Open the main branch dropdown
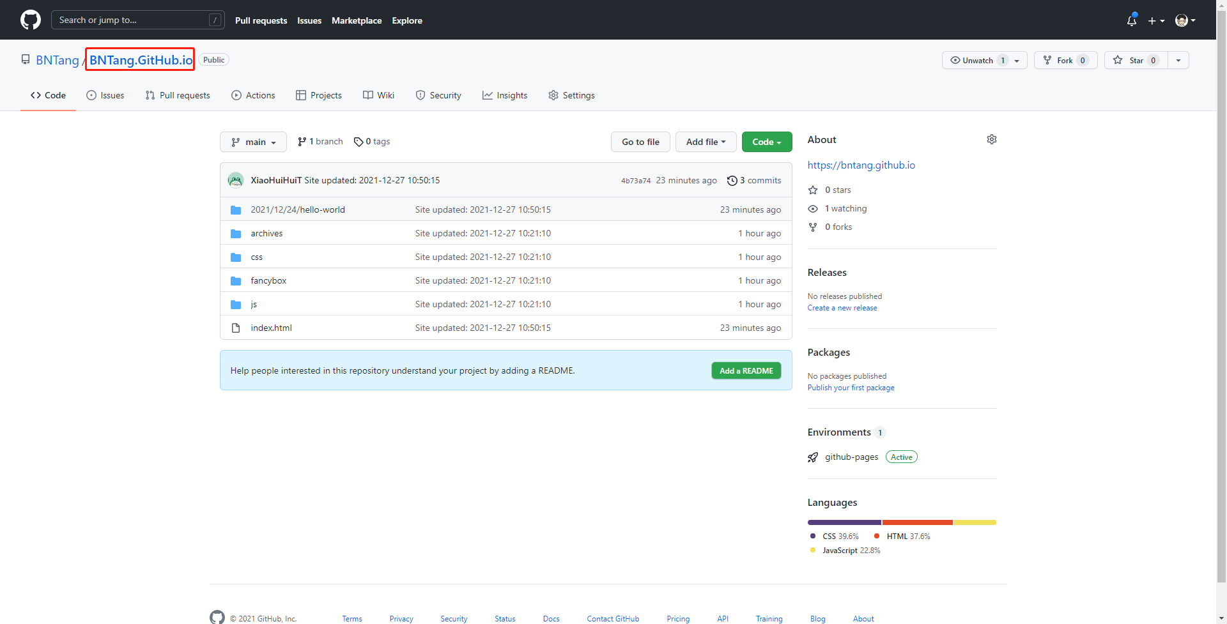 (253, 142)
